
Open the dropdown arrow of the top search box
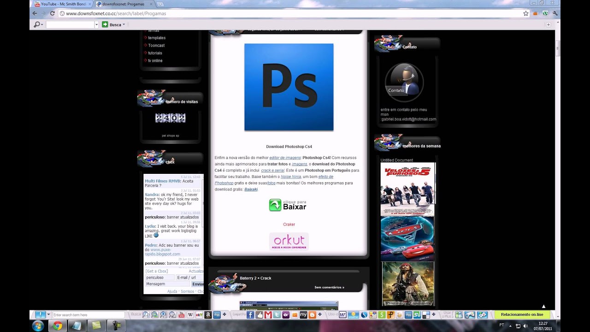click(x=96, y=24)
